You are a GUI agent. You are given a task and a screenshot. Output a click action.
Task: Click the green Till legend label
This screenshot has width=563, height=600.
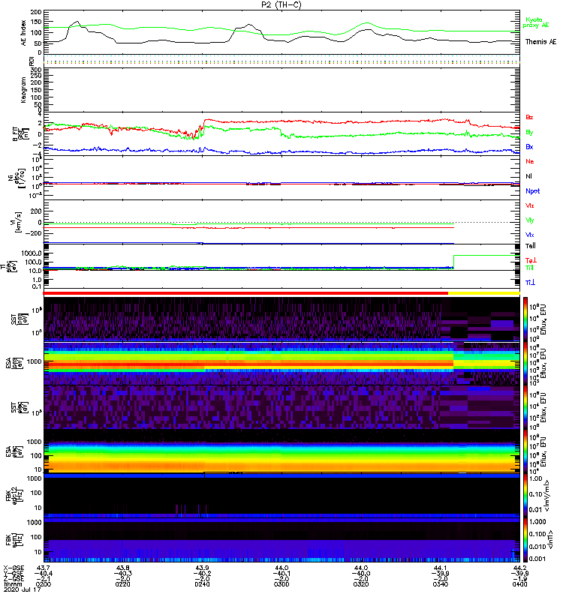(529, 268)
